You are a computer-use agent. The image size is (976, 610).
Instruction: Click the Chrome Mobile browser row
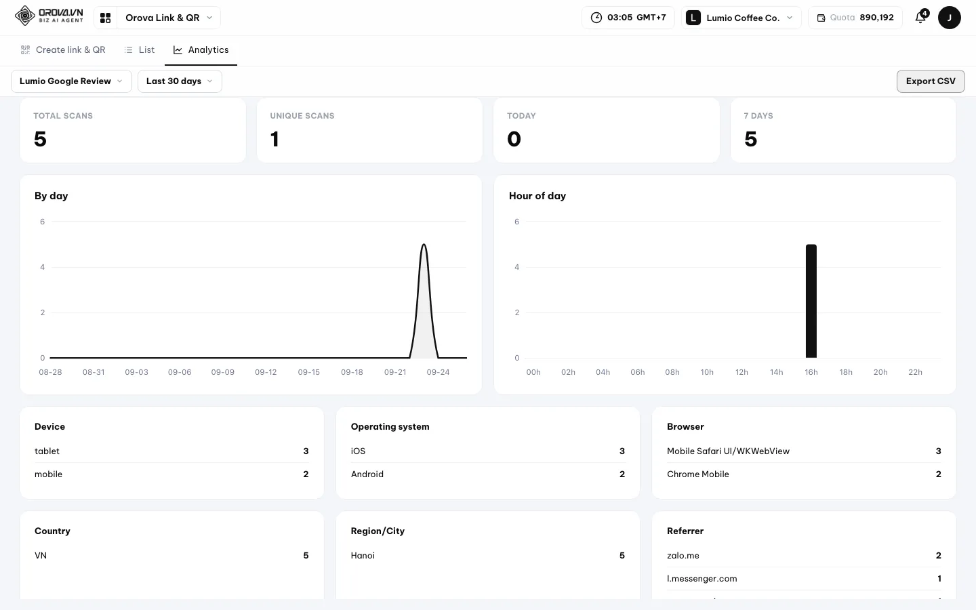804,474
